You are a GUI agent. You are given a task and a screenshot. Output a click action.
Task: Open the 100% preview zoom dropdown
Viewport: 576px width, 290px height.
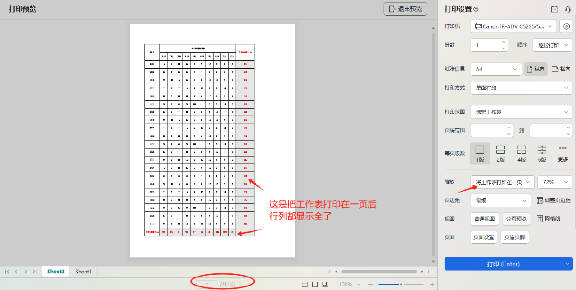(349, 284)
